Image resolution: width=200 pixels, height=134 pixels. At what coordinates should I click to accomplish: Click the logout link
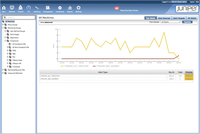192,2
